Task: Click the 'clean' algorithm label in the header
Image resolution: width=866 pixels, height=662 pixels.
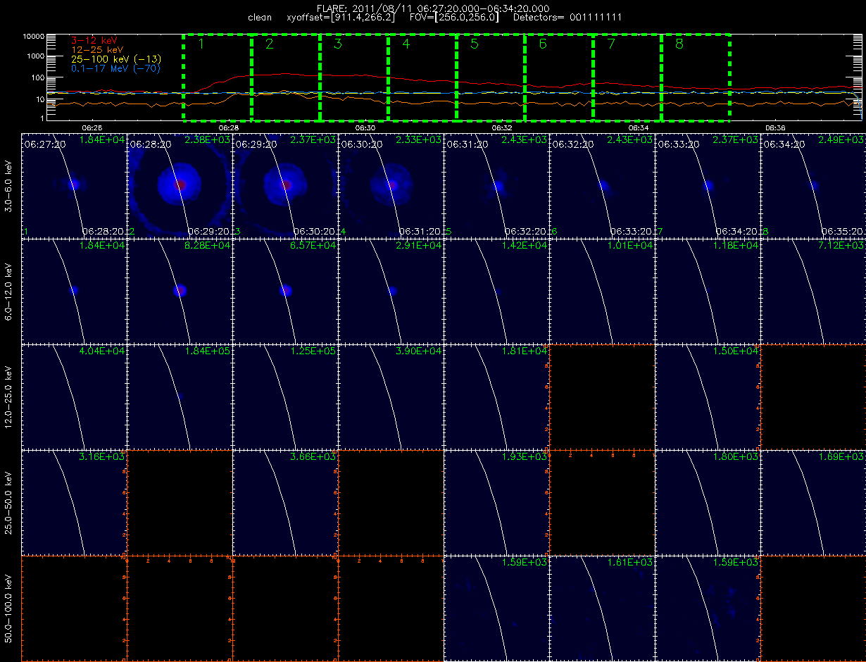Action: 260,17
